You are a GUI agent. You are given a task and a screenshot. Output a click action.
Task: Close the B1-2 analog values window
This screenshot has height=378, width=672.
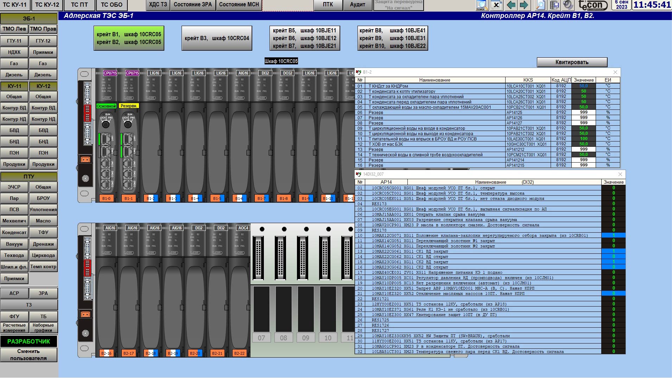pos(615,72)
